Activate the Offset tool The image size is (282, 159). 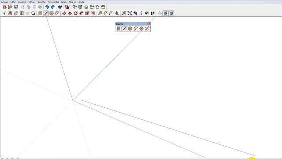[x=93, y=13]
